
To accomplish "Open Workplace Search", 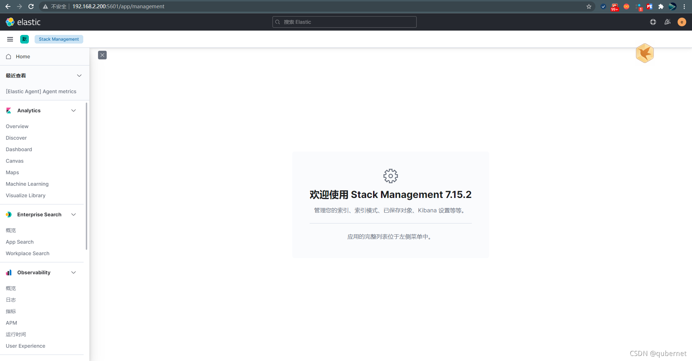I will (x=27, y=253).
